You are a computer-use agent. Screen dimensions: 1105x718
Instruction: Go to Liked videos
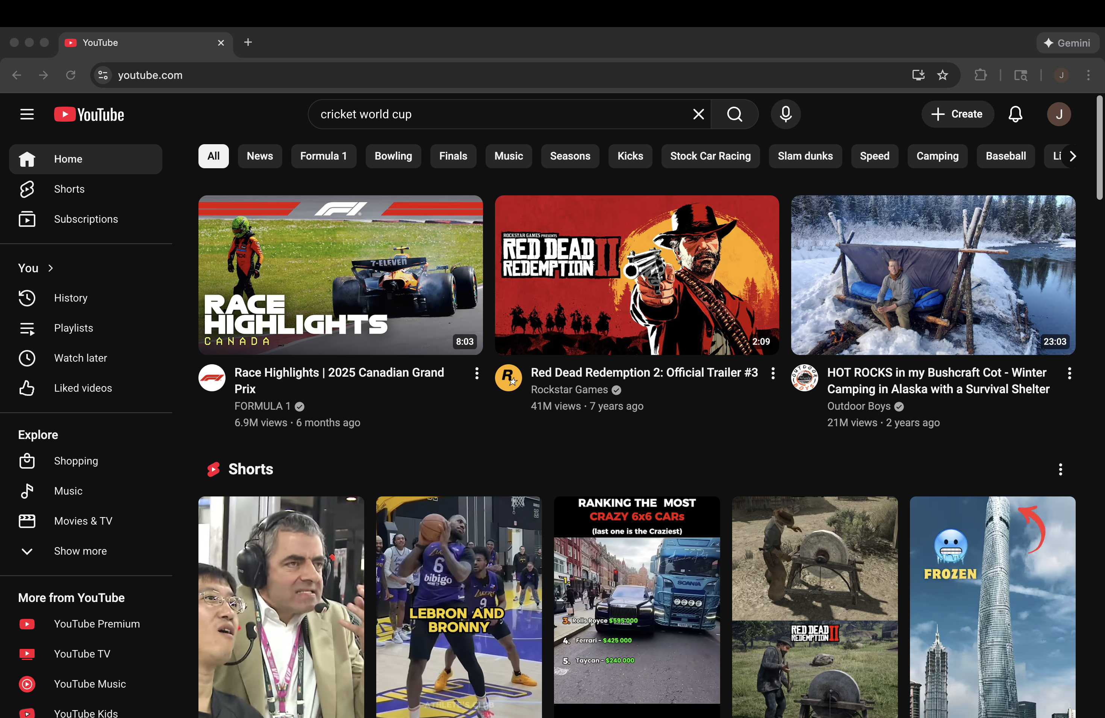pos(83,388)
